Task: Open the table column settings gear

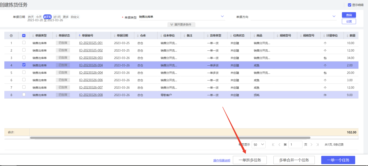Action: pos(11,36)
